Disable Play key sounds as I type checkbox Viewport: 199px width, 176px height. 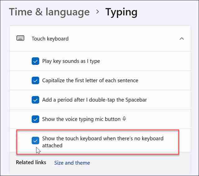point(35,61)
